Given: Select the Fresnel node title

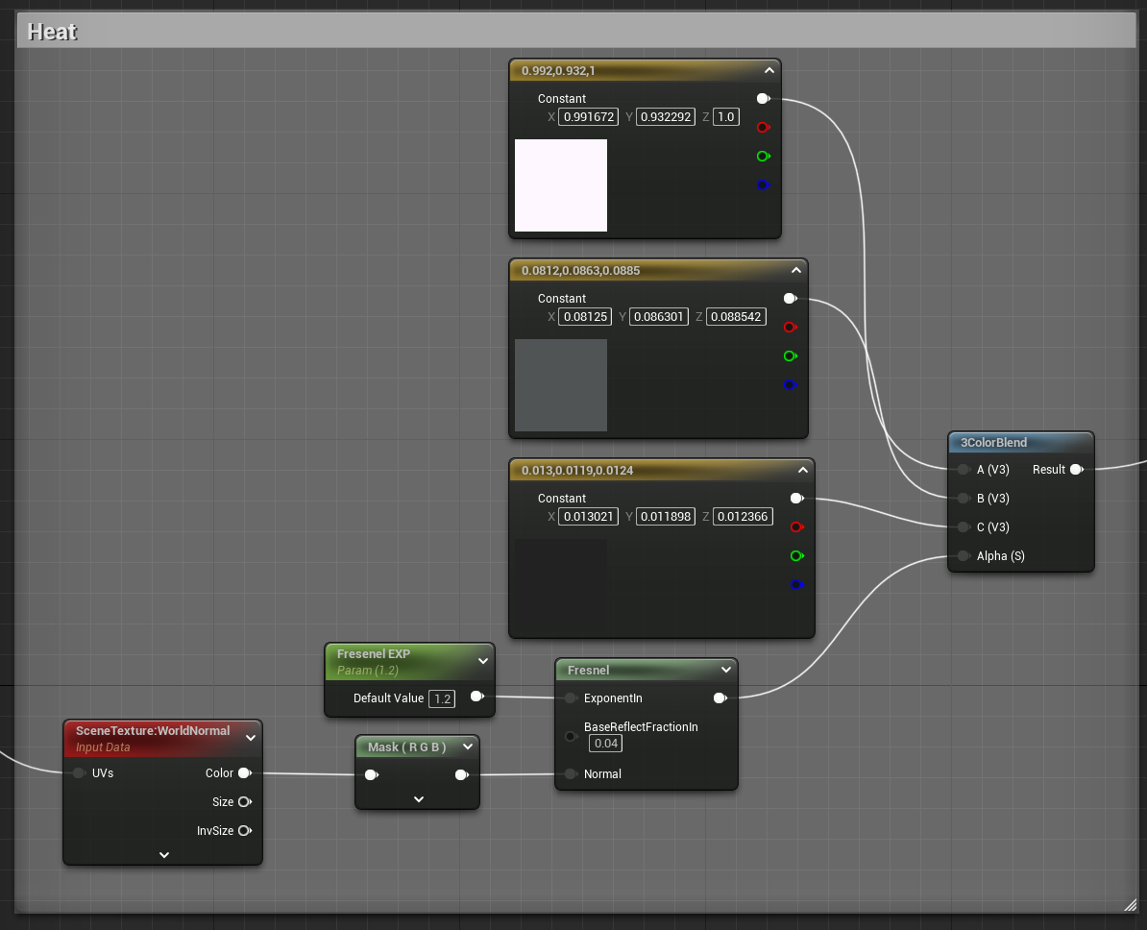Looking at the screenshot, I should pyautogui.click(x=588, y=670).
